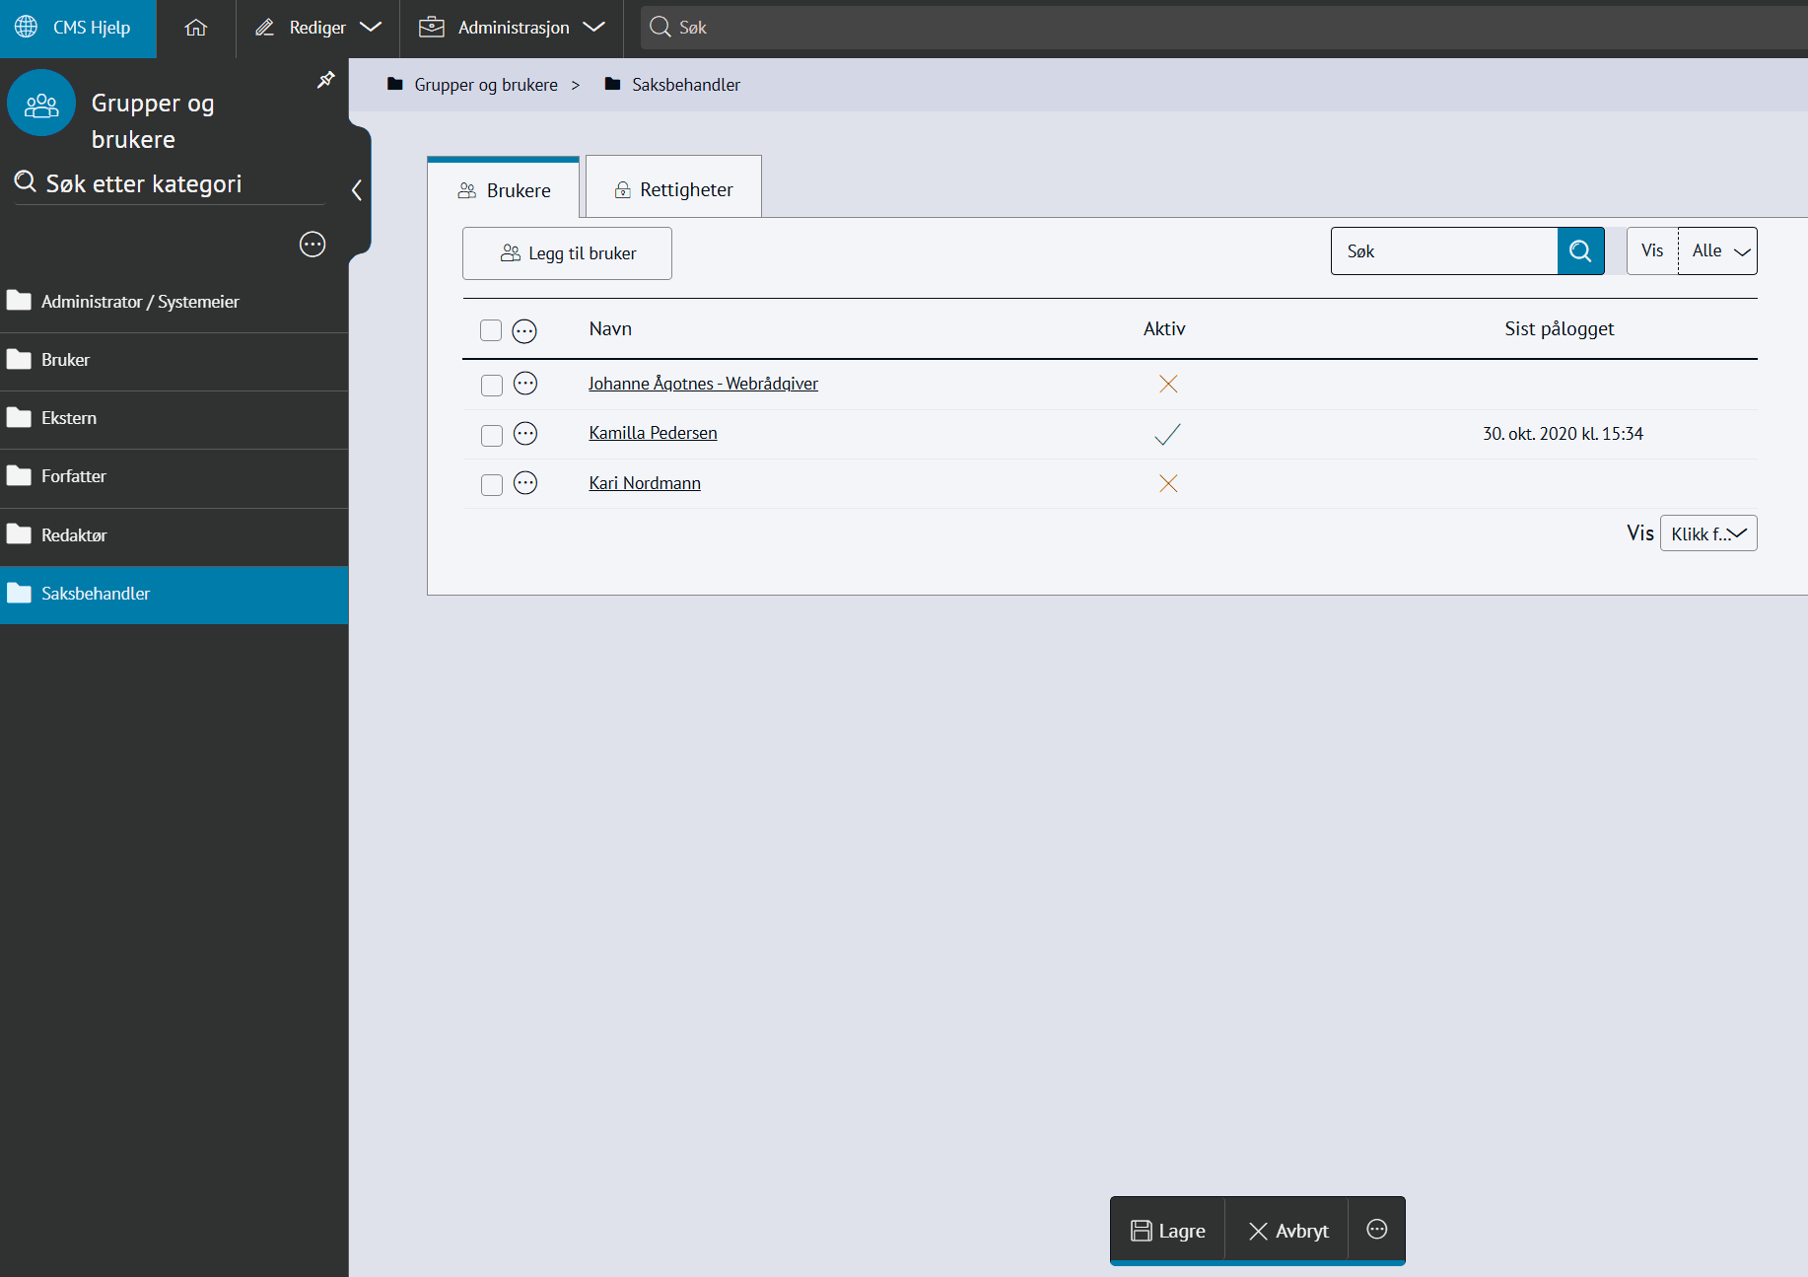
Task: Check the select-all checkbox in header
Action: [491, 330]
